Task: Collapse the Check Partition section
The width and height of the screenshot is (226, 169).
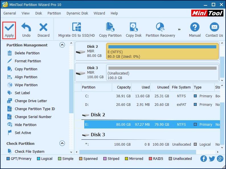Action: tap(62, 143)
